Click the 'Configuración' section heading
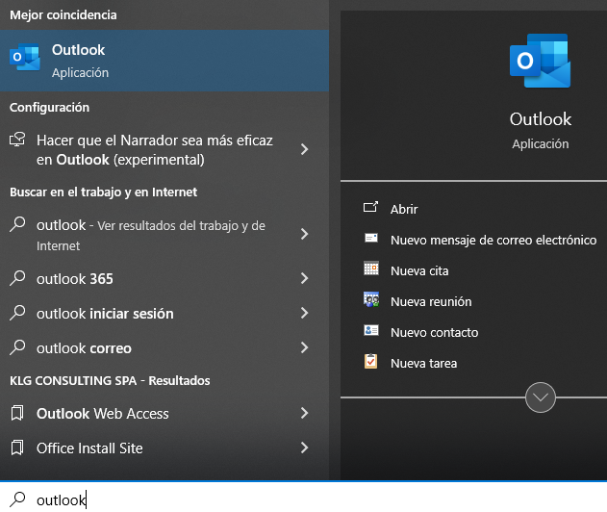The width and height of the screenshot is (607, 512). coord(50,107)
